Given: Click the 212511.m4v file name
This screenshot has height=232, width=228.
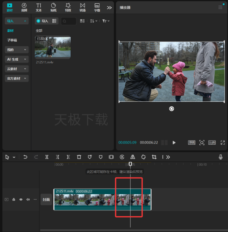Looking at the screenshot, I should [x=45, y=62].
